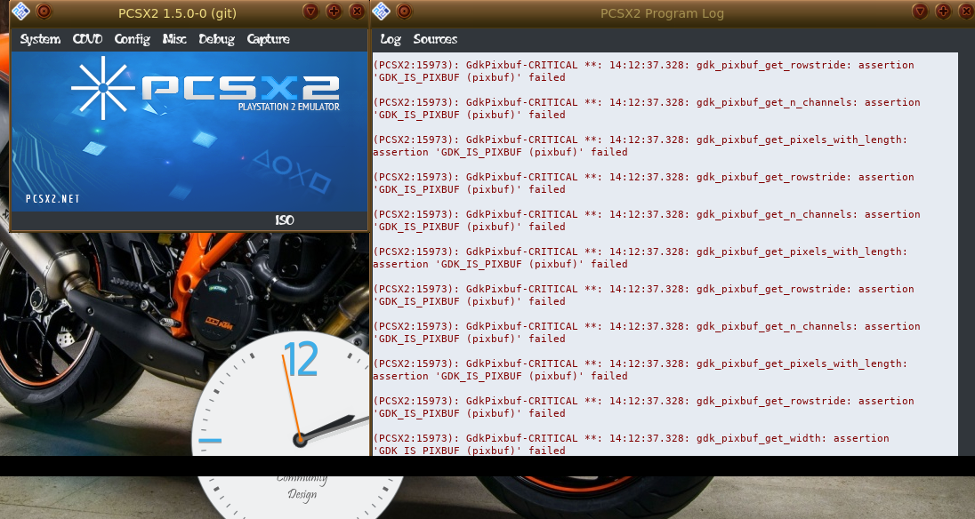The height and width of the screenshot is (519, 975).
Task: Maximize the PCSX2 1.5.0-0 main window
Action: [334, 12]
